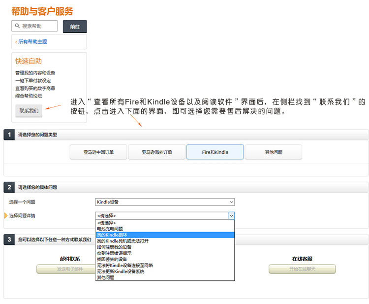Screen dimensions: 369x304
Task: Choose 我的Kindle死机或无法打开 option
Action: (165, 241)
